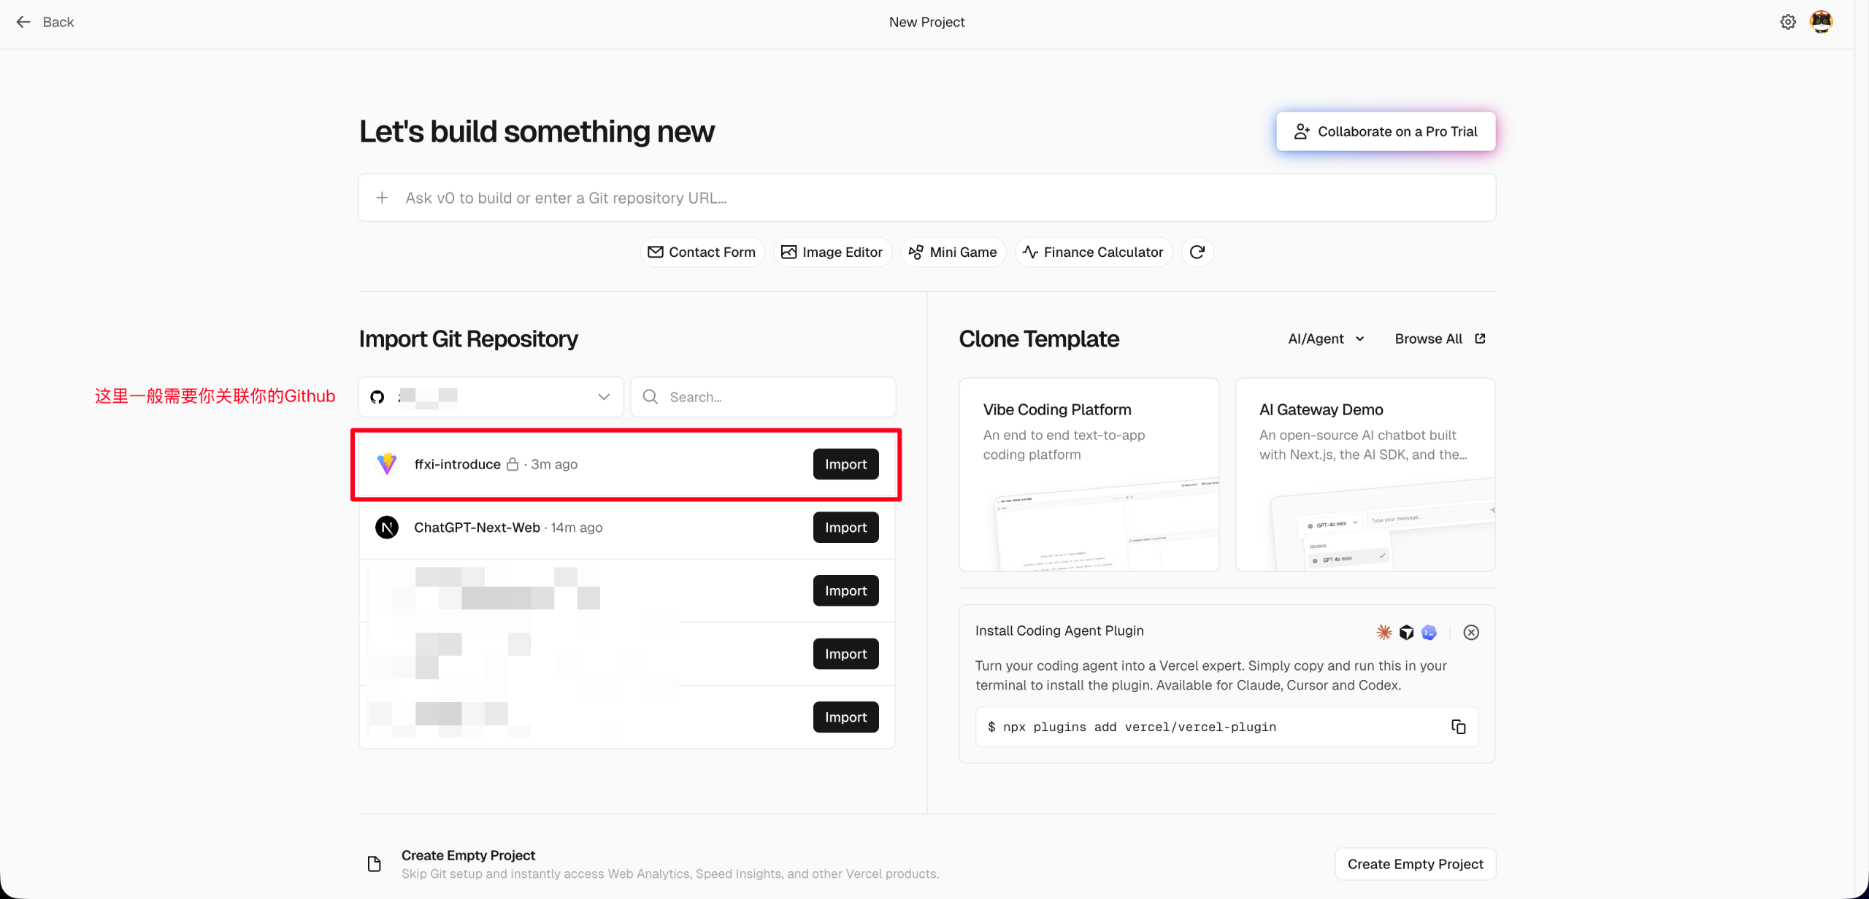Screen dimensions: 1869x899
Task: Select the Contact Form suggestion
Action: pyautogui.click(x=702, y=252)
